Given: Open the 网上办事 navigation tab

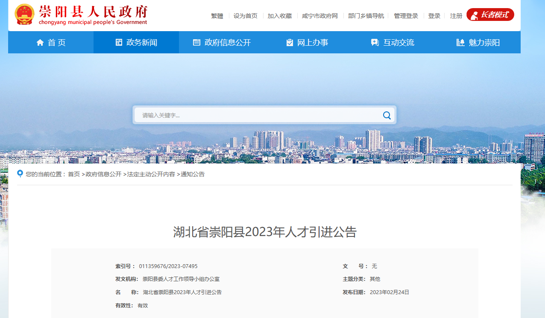Looking at the screenshot, I should [307, 42].
